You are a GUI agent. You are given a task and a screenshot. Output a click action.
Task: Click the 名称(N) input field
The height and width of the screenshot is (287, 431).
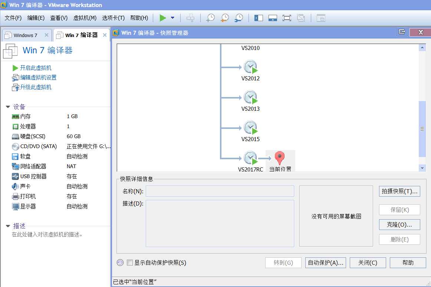pyautogui.click(x=220, y=191)
